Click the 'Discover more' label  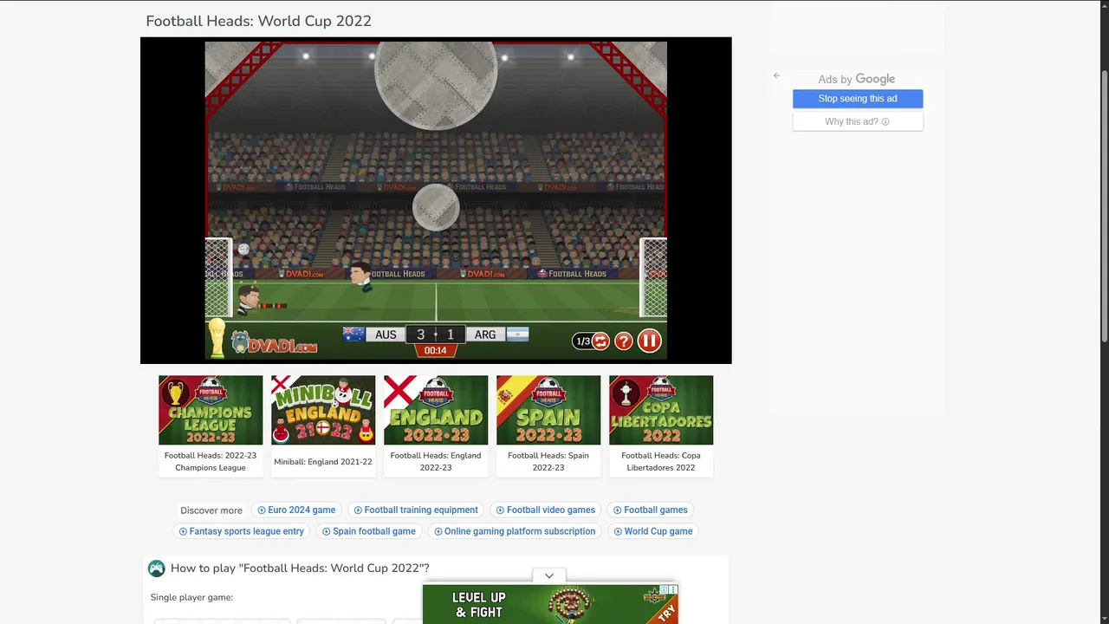click(211, 510)
